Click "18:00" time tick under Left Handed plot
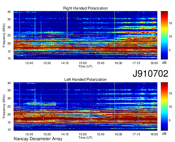Viewport: 175px width, 142px height. tap(154, 134)
